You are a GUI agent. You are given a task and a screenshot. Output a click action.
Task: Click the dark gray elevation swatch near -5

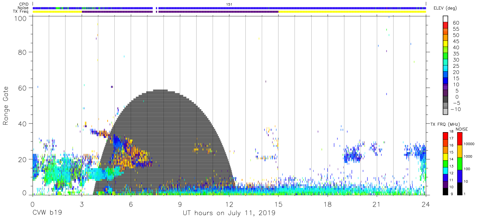pyautogui.click(x=445, y=99)
